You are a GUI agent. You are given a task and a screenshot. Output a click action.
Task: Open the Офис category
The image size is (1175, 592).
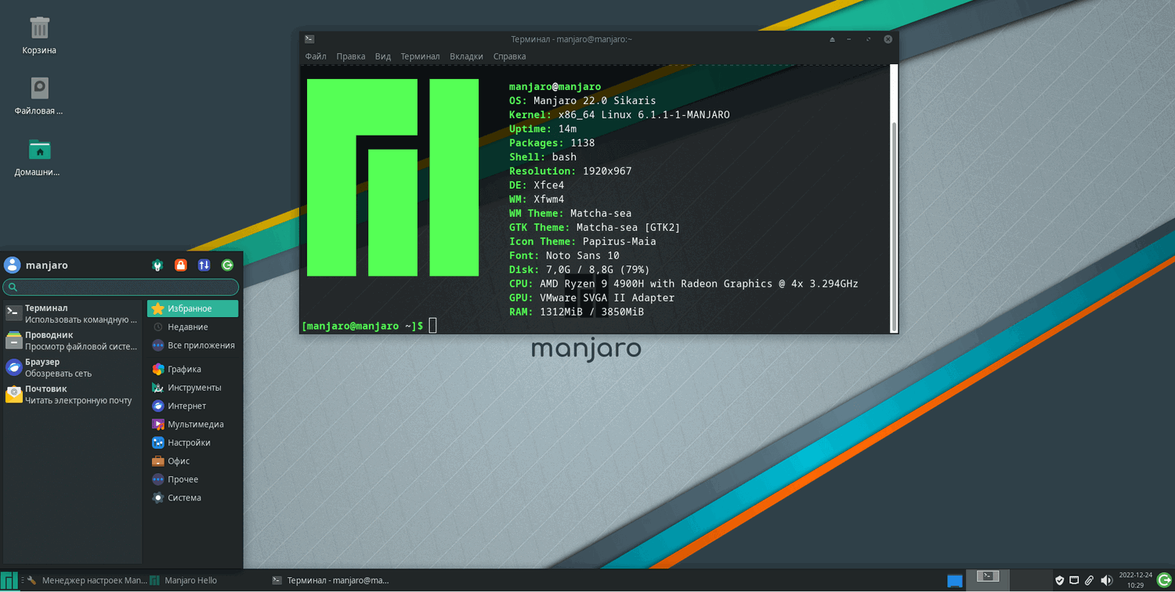click(193, 461)
